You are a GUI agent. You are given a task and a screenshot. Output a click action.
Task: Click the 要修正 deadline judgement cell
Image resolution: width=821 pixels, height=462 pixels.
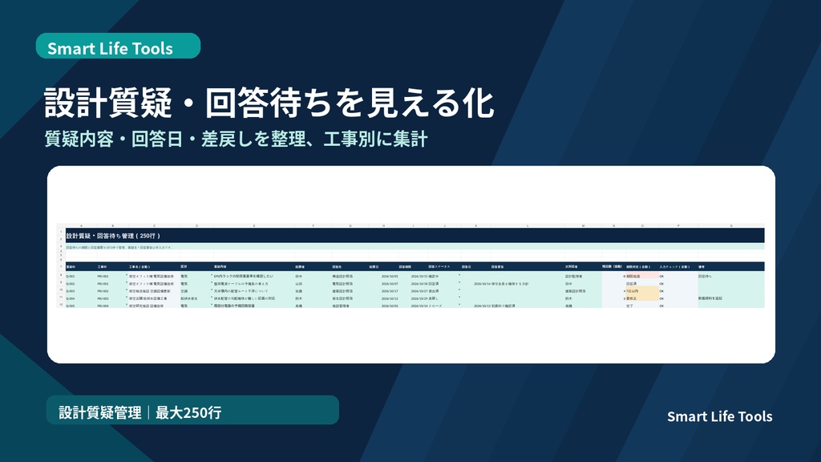coord(642,298)
